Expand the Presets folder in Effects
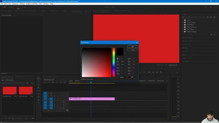Image resolution: width=219 pixels, height=123 pixels. tap(182, 20)
